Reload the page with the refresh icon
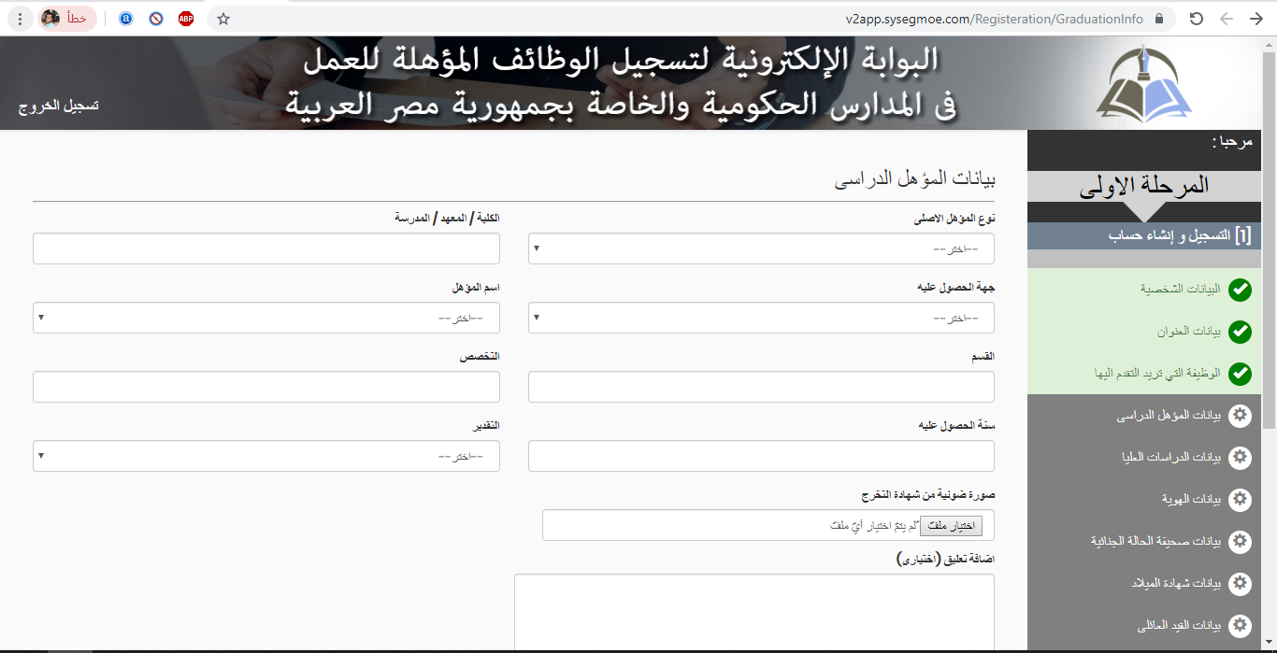The width and height of the screenshot is (1277, 653). click(x=1196, y=19)
